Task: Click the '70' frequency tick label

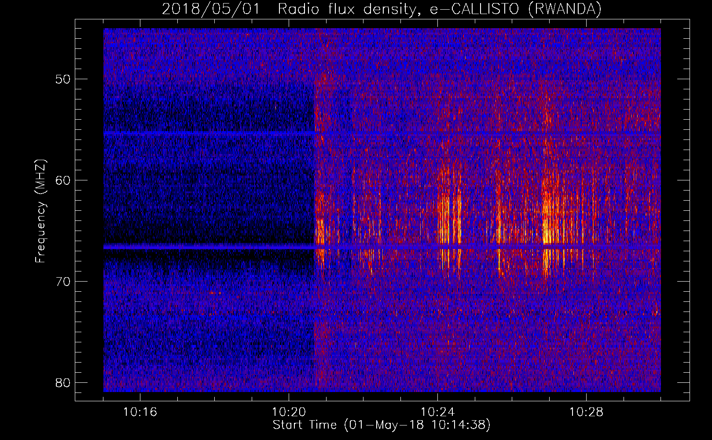Action: [63, 282]
